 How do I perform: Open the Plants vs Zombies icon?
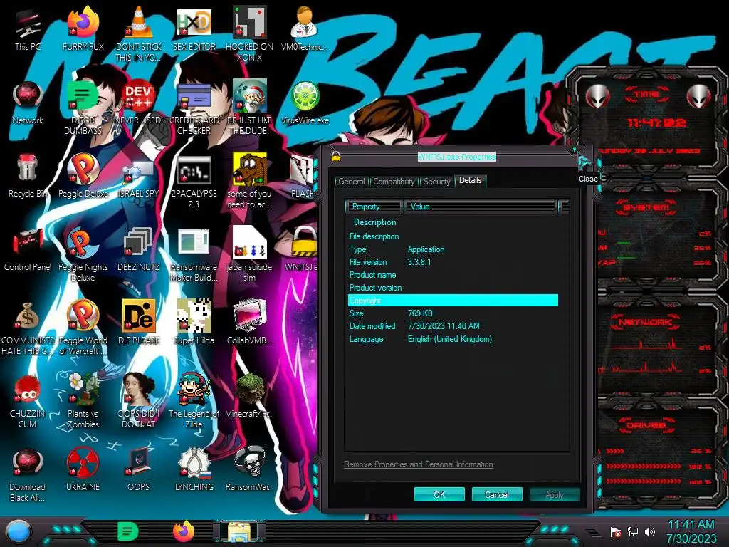[83, 401]
